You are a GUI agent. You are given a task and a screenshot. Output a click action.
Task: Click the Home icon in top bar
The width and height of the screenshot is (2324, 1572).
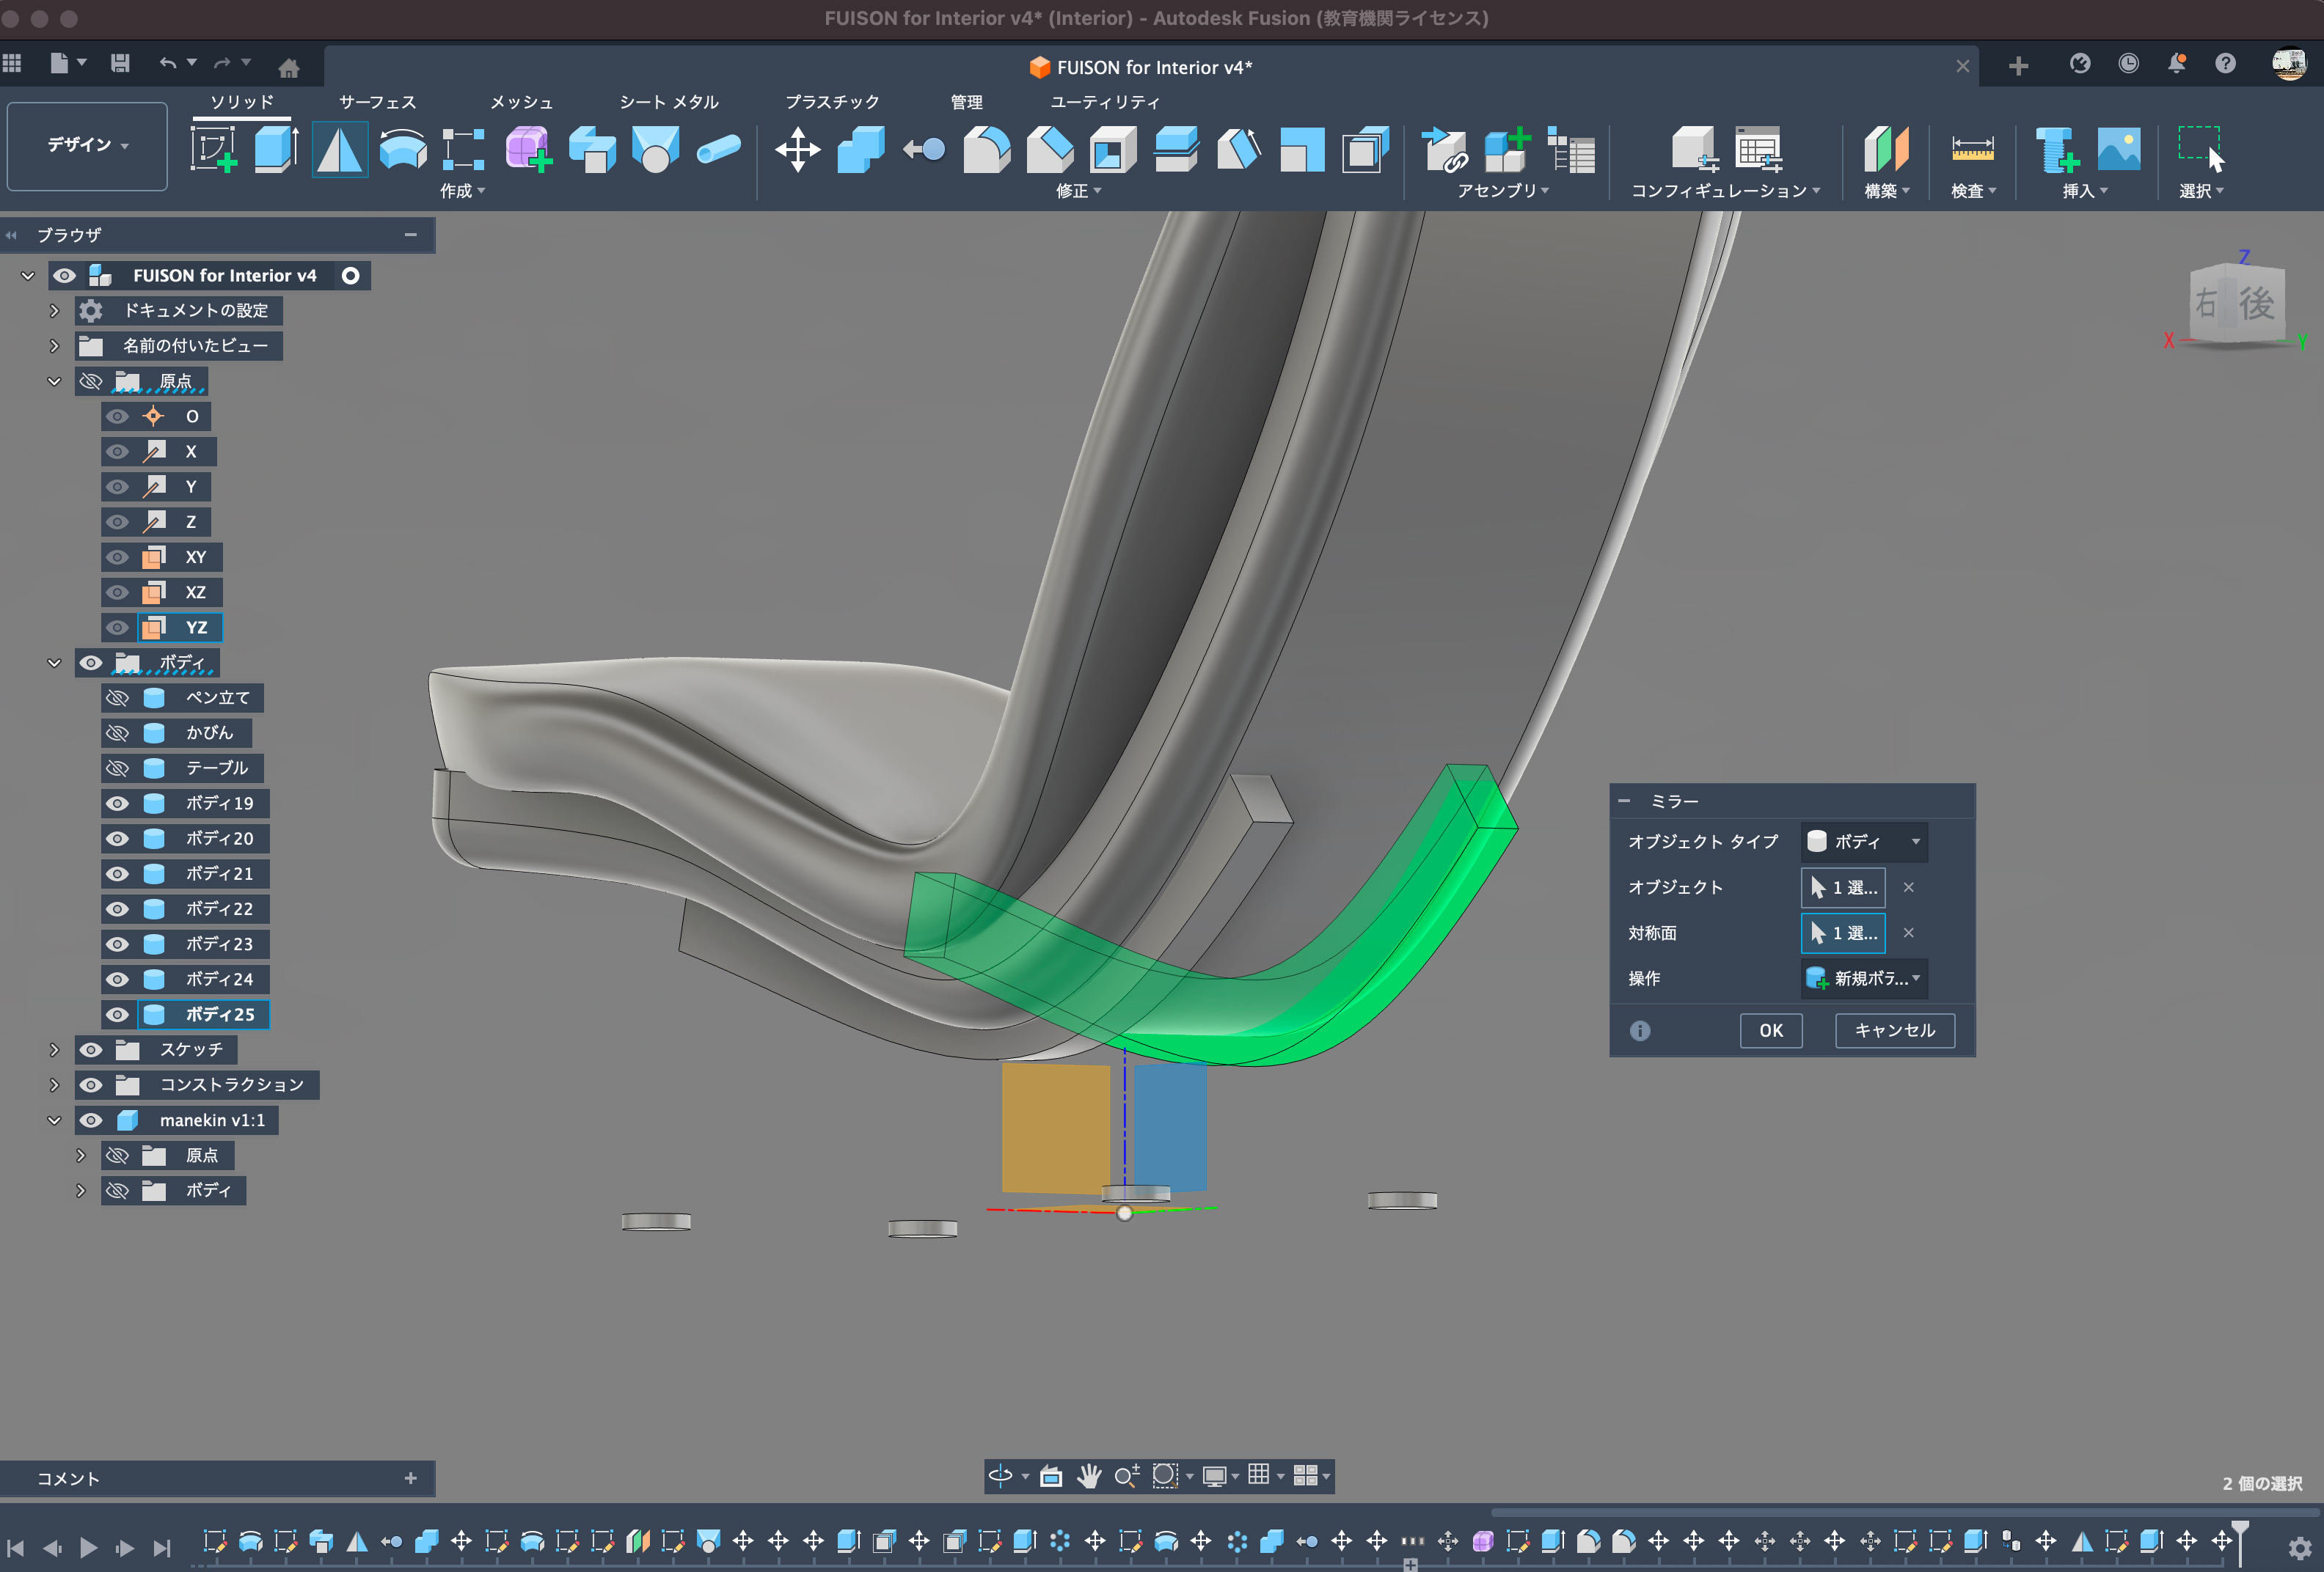(289, 68)
